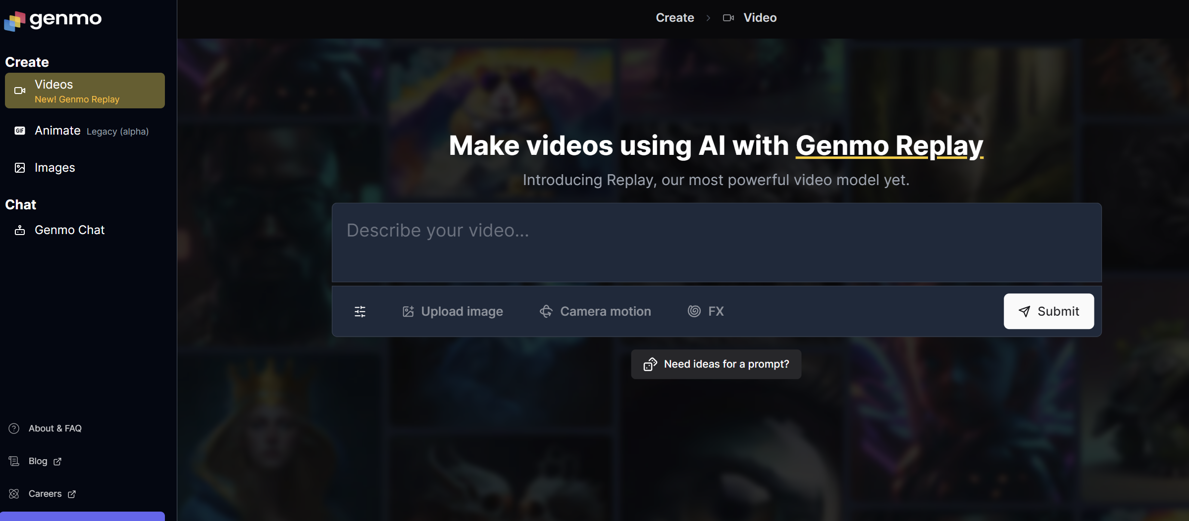Click the robot icon beside Genmo Chat
The height and width of the screenshot is (521, 1189).
[x=20, y=230]
